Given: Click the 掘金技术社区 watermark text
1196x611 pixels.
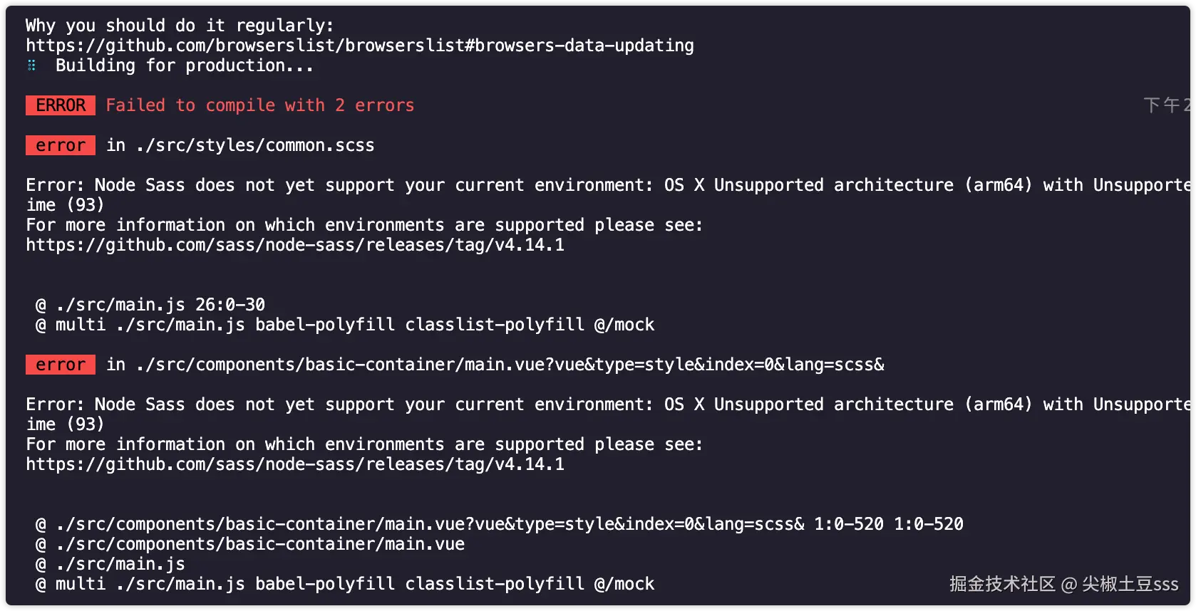Looking at the screenshot, I should (1001, 585).
